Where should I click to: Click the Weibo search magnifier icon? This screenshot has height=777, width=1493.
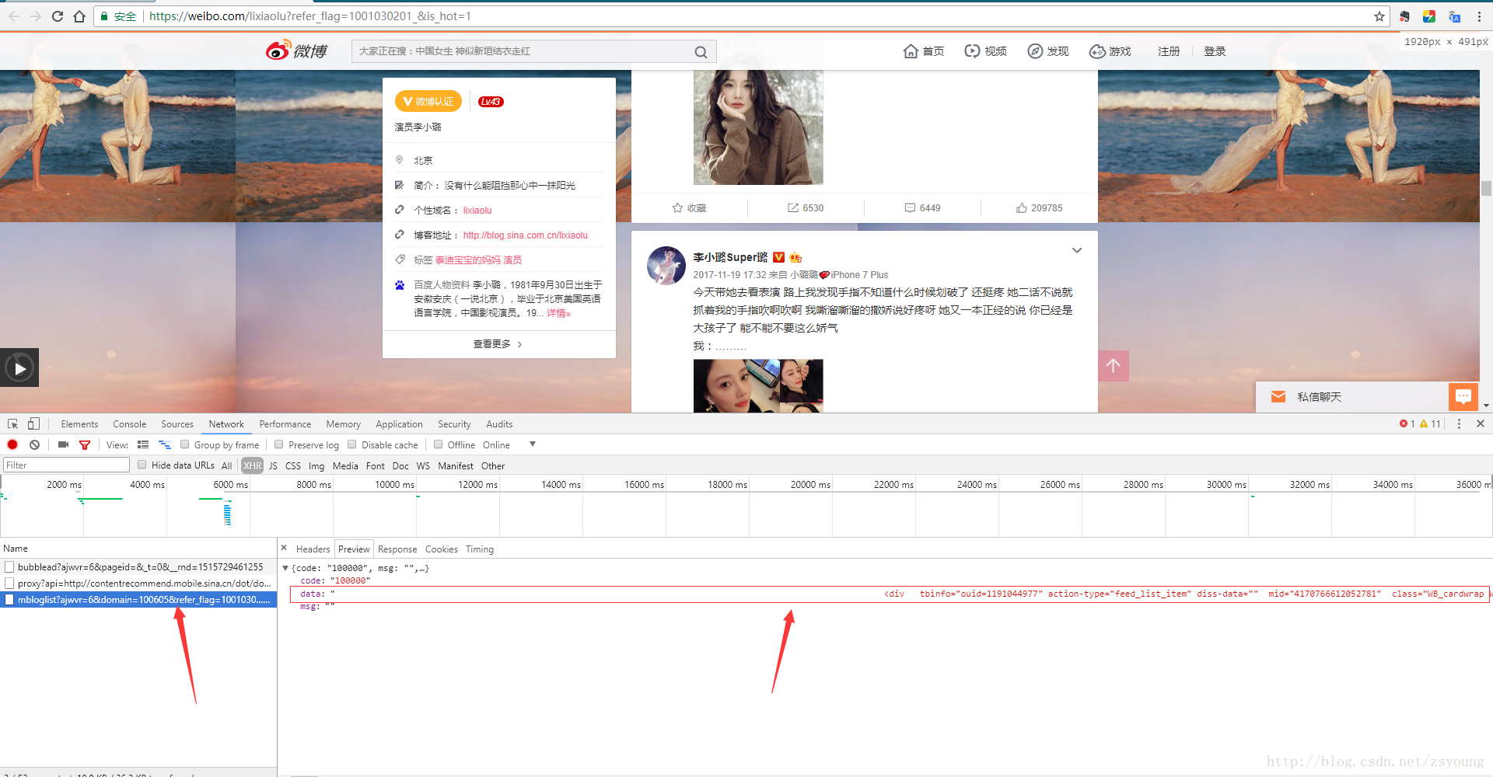pyautogui.click(x=701, y=52)
